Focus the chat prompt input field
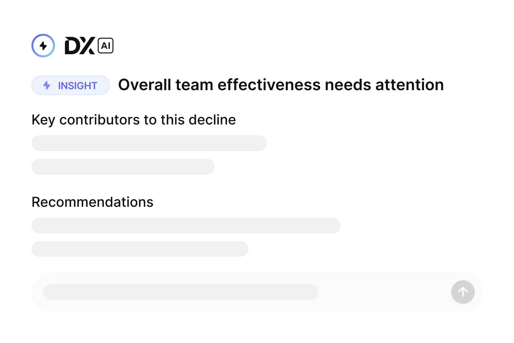Screen dimensions: 514x343 coord(257,292)
